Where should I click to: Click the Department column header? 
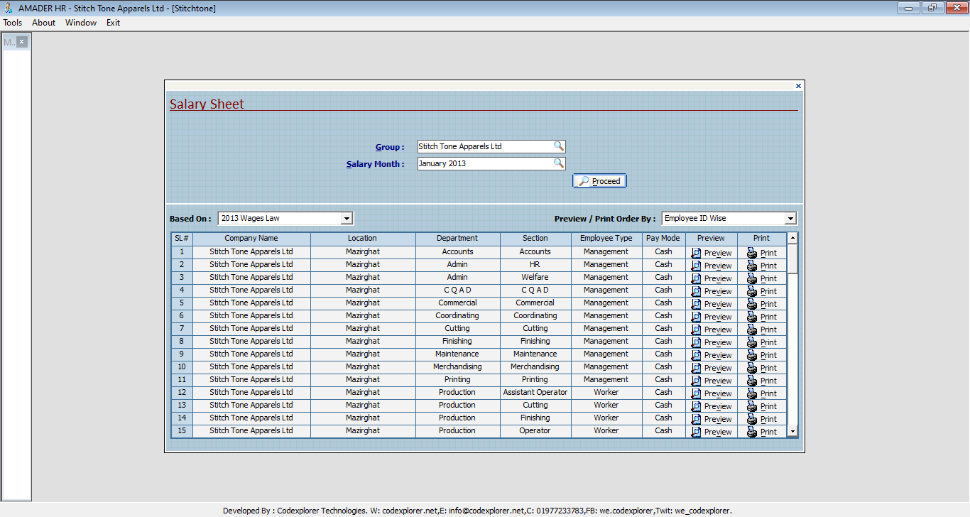[457, 239]
